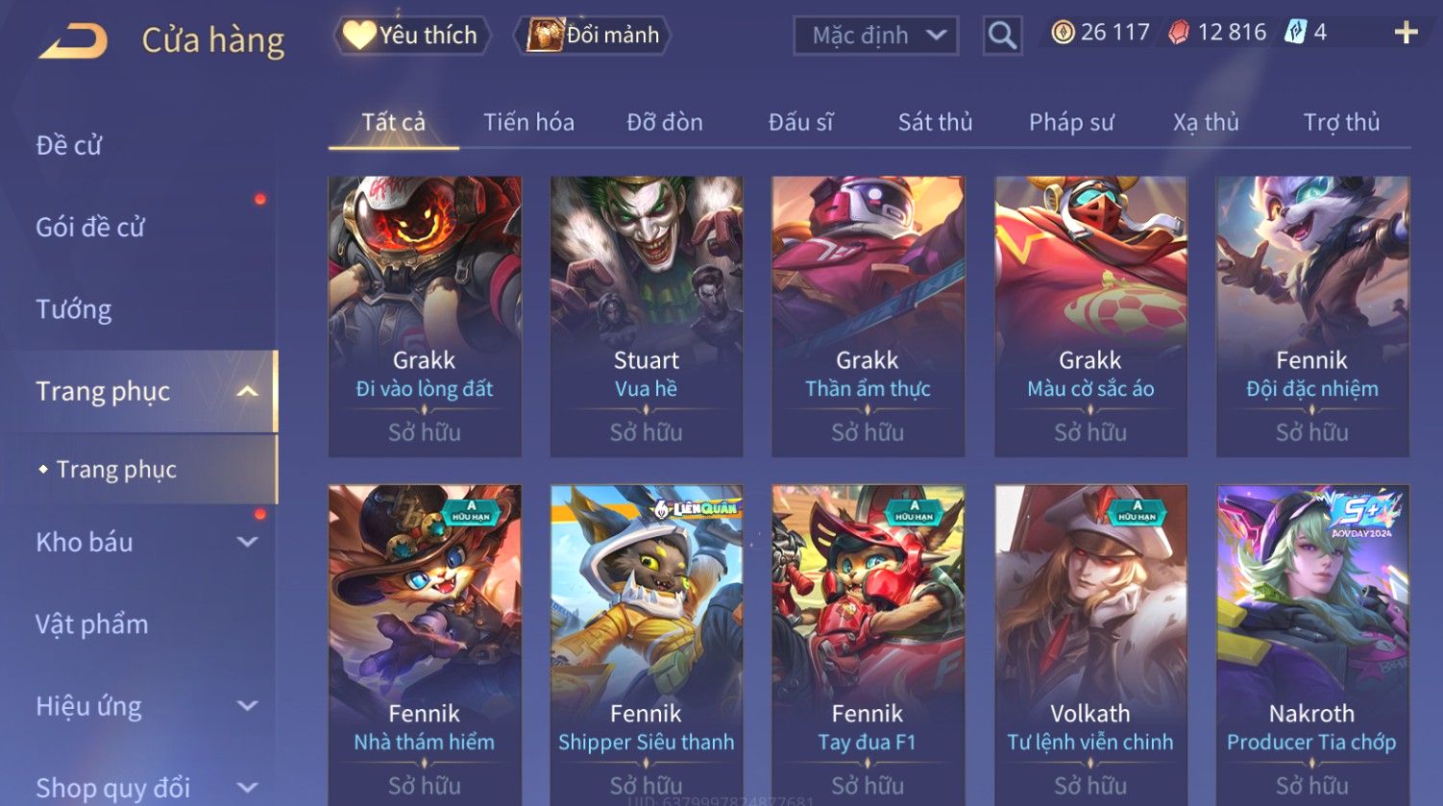Open the Mặc định sort dropdown
The image size is (1443, 806).
(x=876, y=36)
